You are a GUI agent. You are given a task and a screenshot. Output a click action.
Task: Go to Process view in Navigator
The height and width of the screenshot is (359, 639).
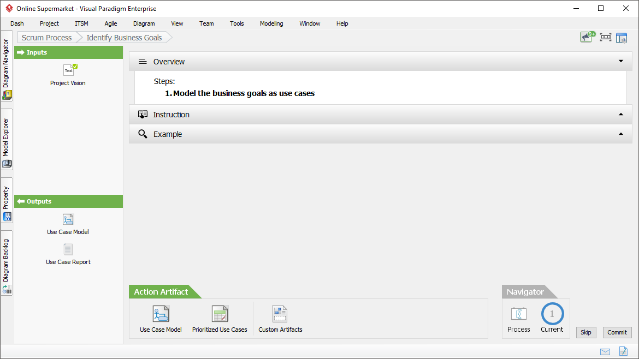point(519,314)
